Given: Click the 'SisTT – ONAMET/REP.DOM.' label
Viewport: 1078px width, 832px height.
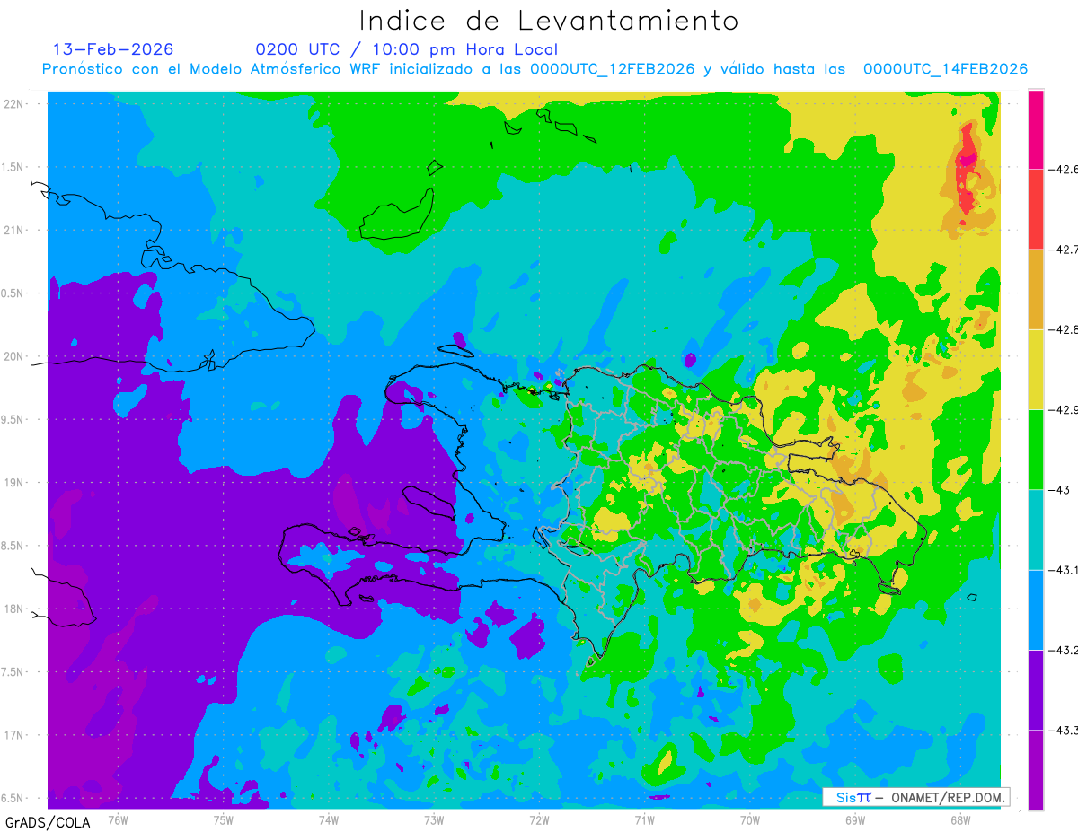Looking at the screenshot, I should click(x=918, y=797).
